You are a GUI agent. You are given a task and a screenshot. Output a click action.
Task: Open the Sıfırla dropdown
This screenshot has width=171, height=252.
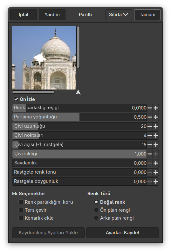(119, 15)
